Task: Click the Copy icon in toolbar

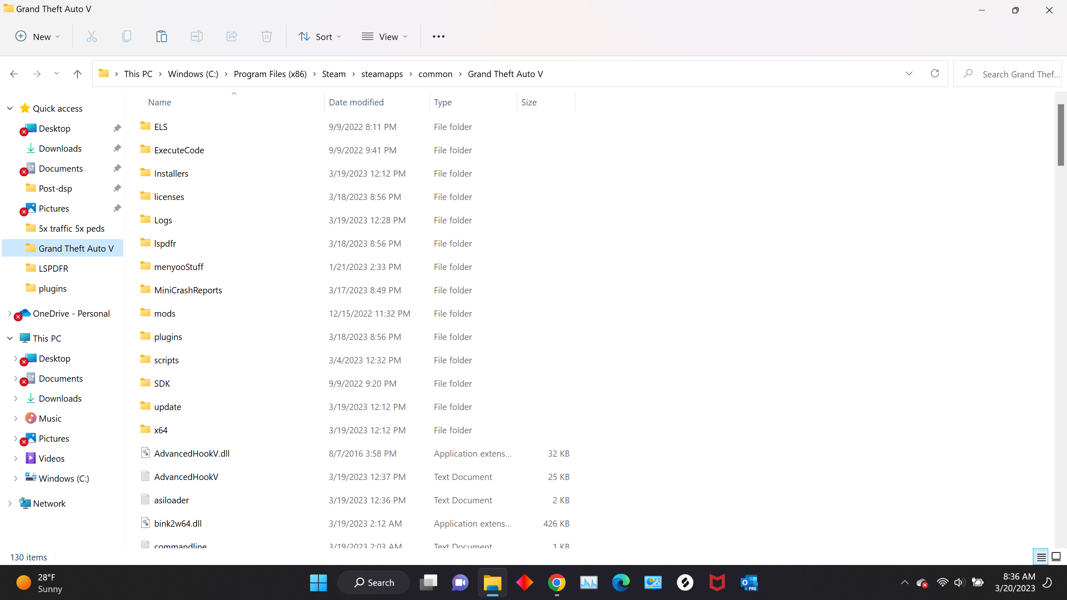Action: coord(127,37)
